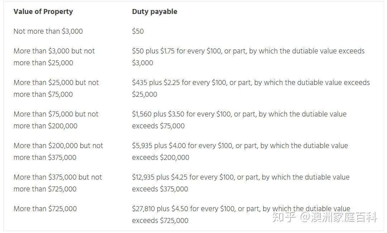Select the $375,000 to $725,000 value range cell
The height and width of the screenshot is (233, 387).
coord(58,183)
